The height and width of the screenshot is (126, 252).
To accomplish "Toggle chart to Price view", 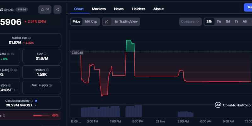I will [76, 22].
